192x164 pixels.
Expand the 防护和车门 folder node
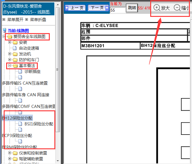tap(10, 60)
